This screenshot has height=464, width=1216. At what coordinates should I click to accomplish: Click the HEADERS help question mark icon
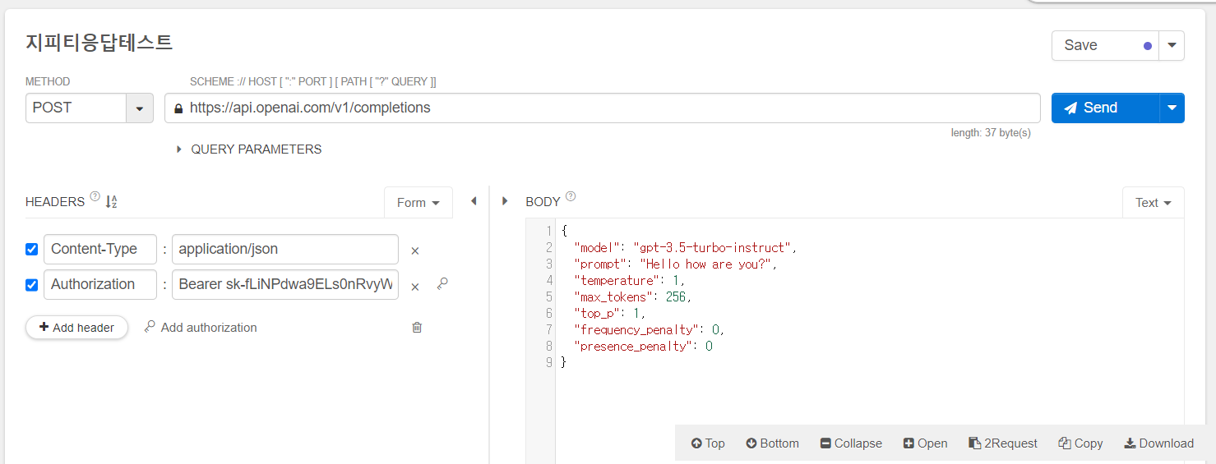[95, 197]
